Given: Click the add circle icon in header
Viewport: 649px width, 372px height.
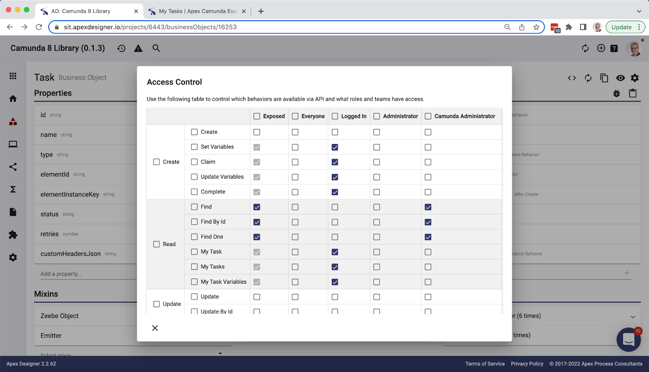Looking at the screenshot, I should (601, 48).
